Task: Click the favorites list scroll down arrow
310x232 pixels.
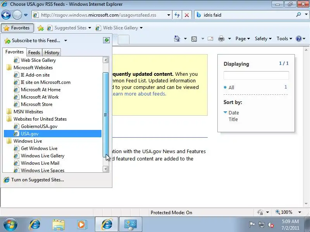Action: [106, 169]
